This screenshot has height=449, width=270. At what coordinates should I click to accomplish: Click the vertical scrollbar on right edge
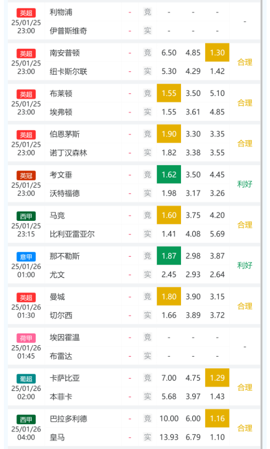click(x=262, y=224)
